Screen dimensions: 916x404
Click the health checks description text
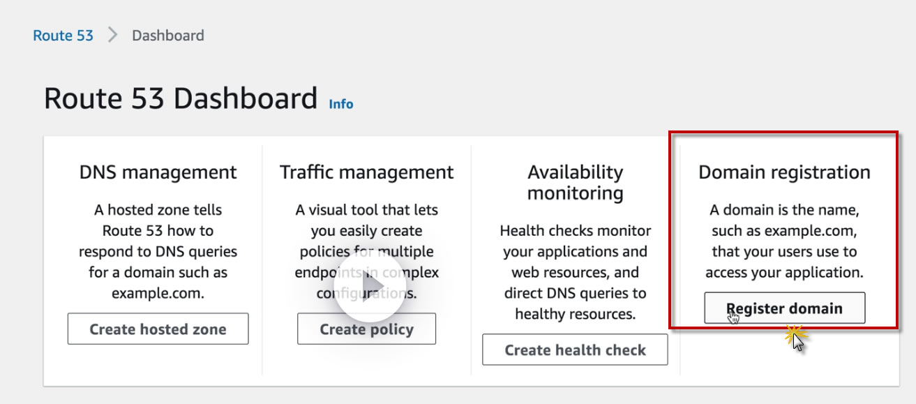coord(576,272)
